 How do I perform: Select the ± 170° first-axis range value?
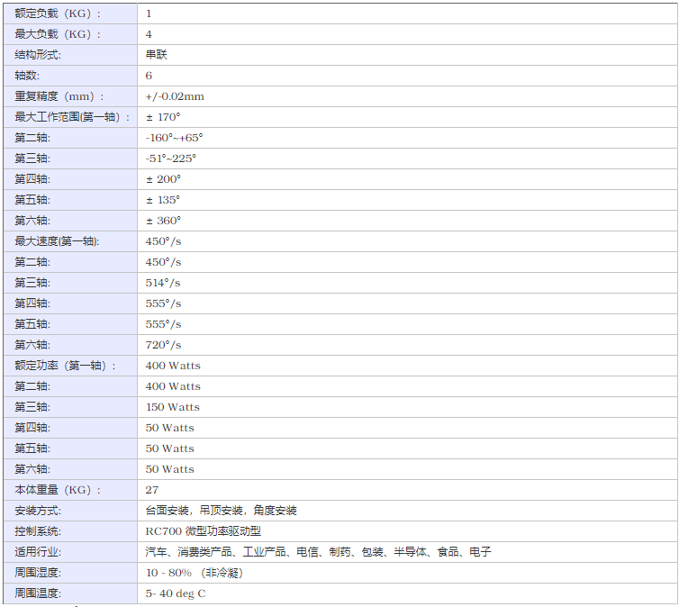[163, 117]
